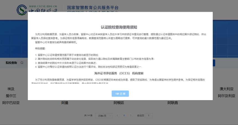This screenshot has width=238, height=125.
Task: Click 院校查询 label
Action: click(x=11, y=63)
